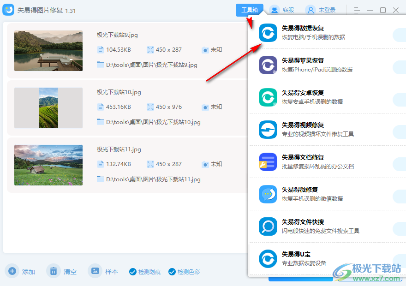Click the 清空 label
The image size is (406, 286).
pos(70,272)
